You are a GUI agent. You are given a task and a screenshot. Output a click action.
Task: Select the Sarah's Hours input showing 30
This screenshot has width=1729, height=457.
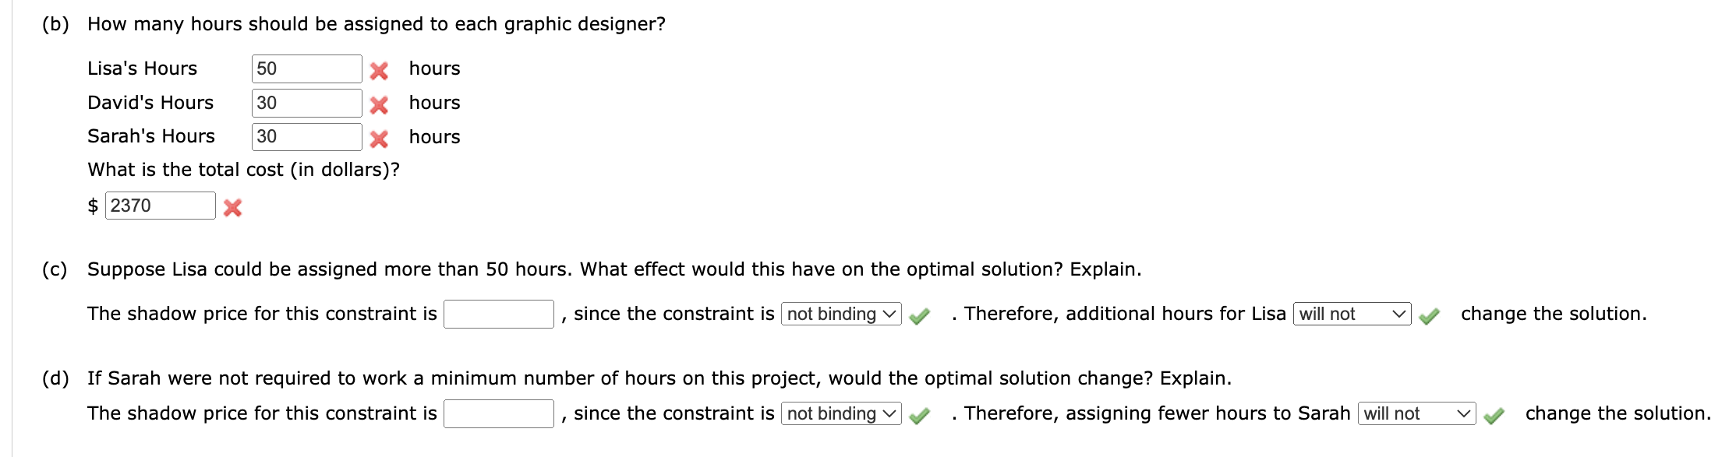pos(306,136)
